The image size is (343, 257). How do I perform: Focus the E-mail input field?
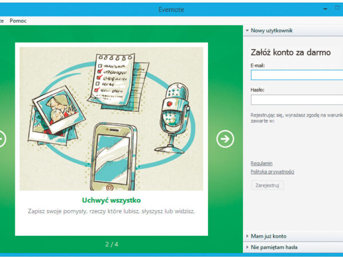click(296, 75)
